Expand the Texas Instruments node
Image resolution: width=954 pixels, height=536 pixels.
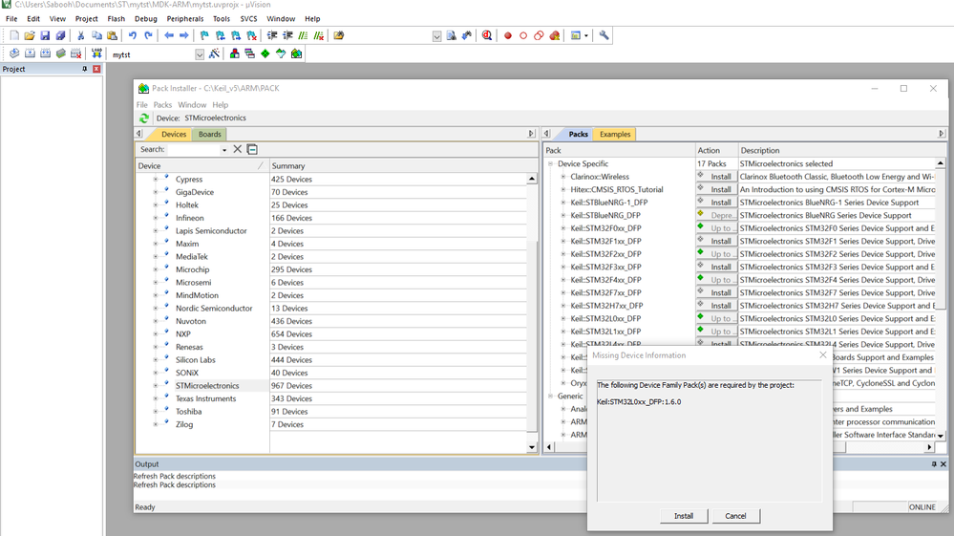tap(155, 398)
